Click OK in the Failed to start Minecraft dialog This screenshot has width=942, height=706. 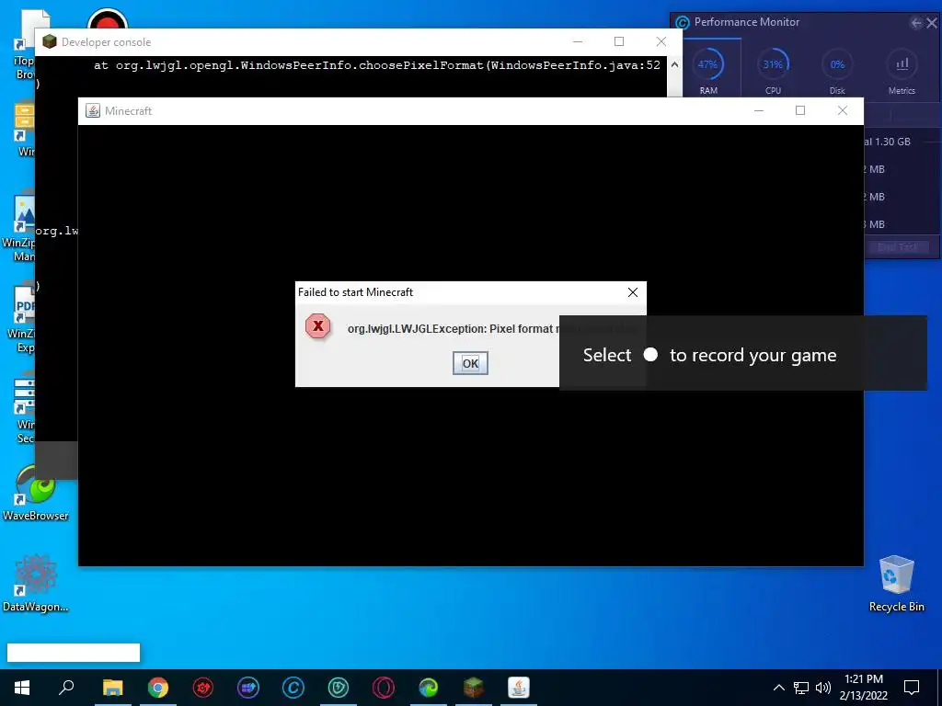coord(470,363)
